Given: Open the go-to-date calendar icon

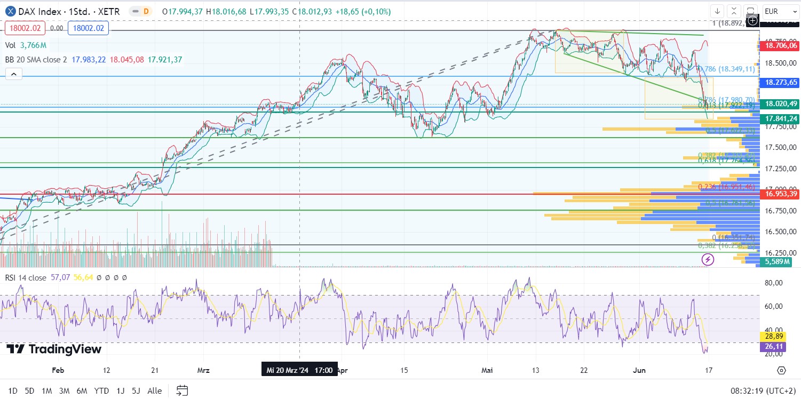Looking at the screenshot, I should tap(181, 390).
